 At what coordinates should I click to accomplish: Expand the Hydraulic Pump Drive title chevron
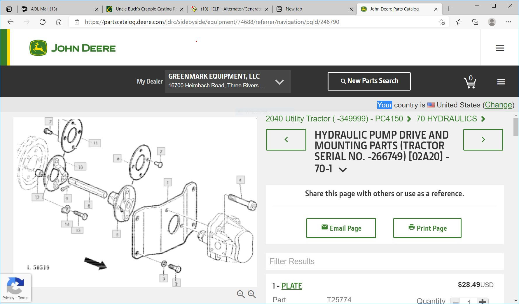[x=342, y=170]
